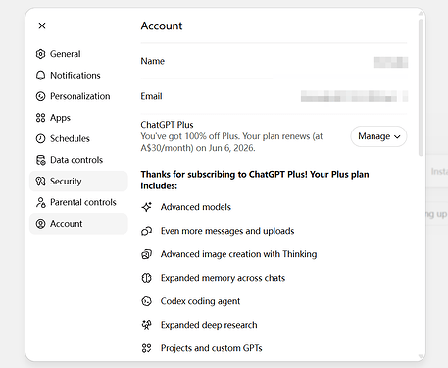
Task: Click the Account profile icon
Action: coord(40,224)
